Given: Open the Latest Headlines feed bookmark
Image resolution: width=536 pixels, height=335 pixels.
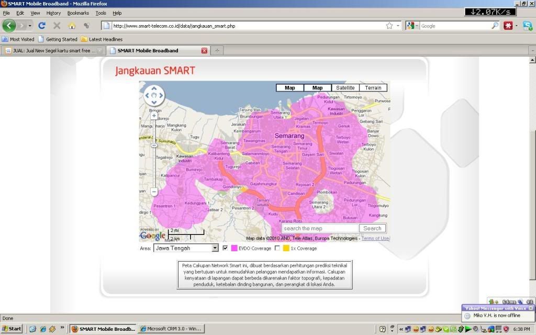Looking at the screenshot, I should pyautogui.click(x=102, y=39).
